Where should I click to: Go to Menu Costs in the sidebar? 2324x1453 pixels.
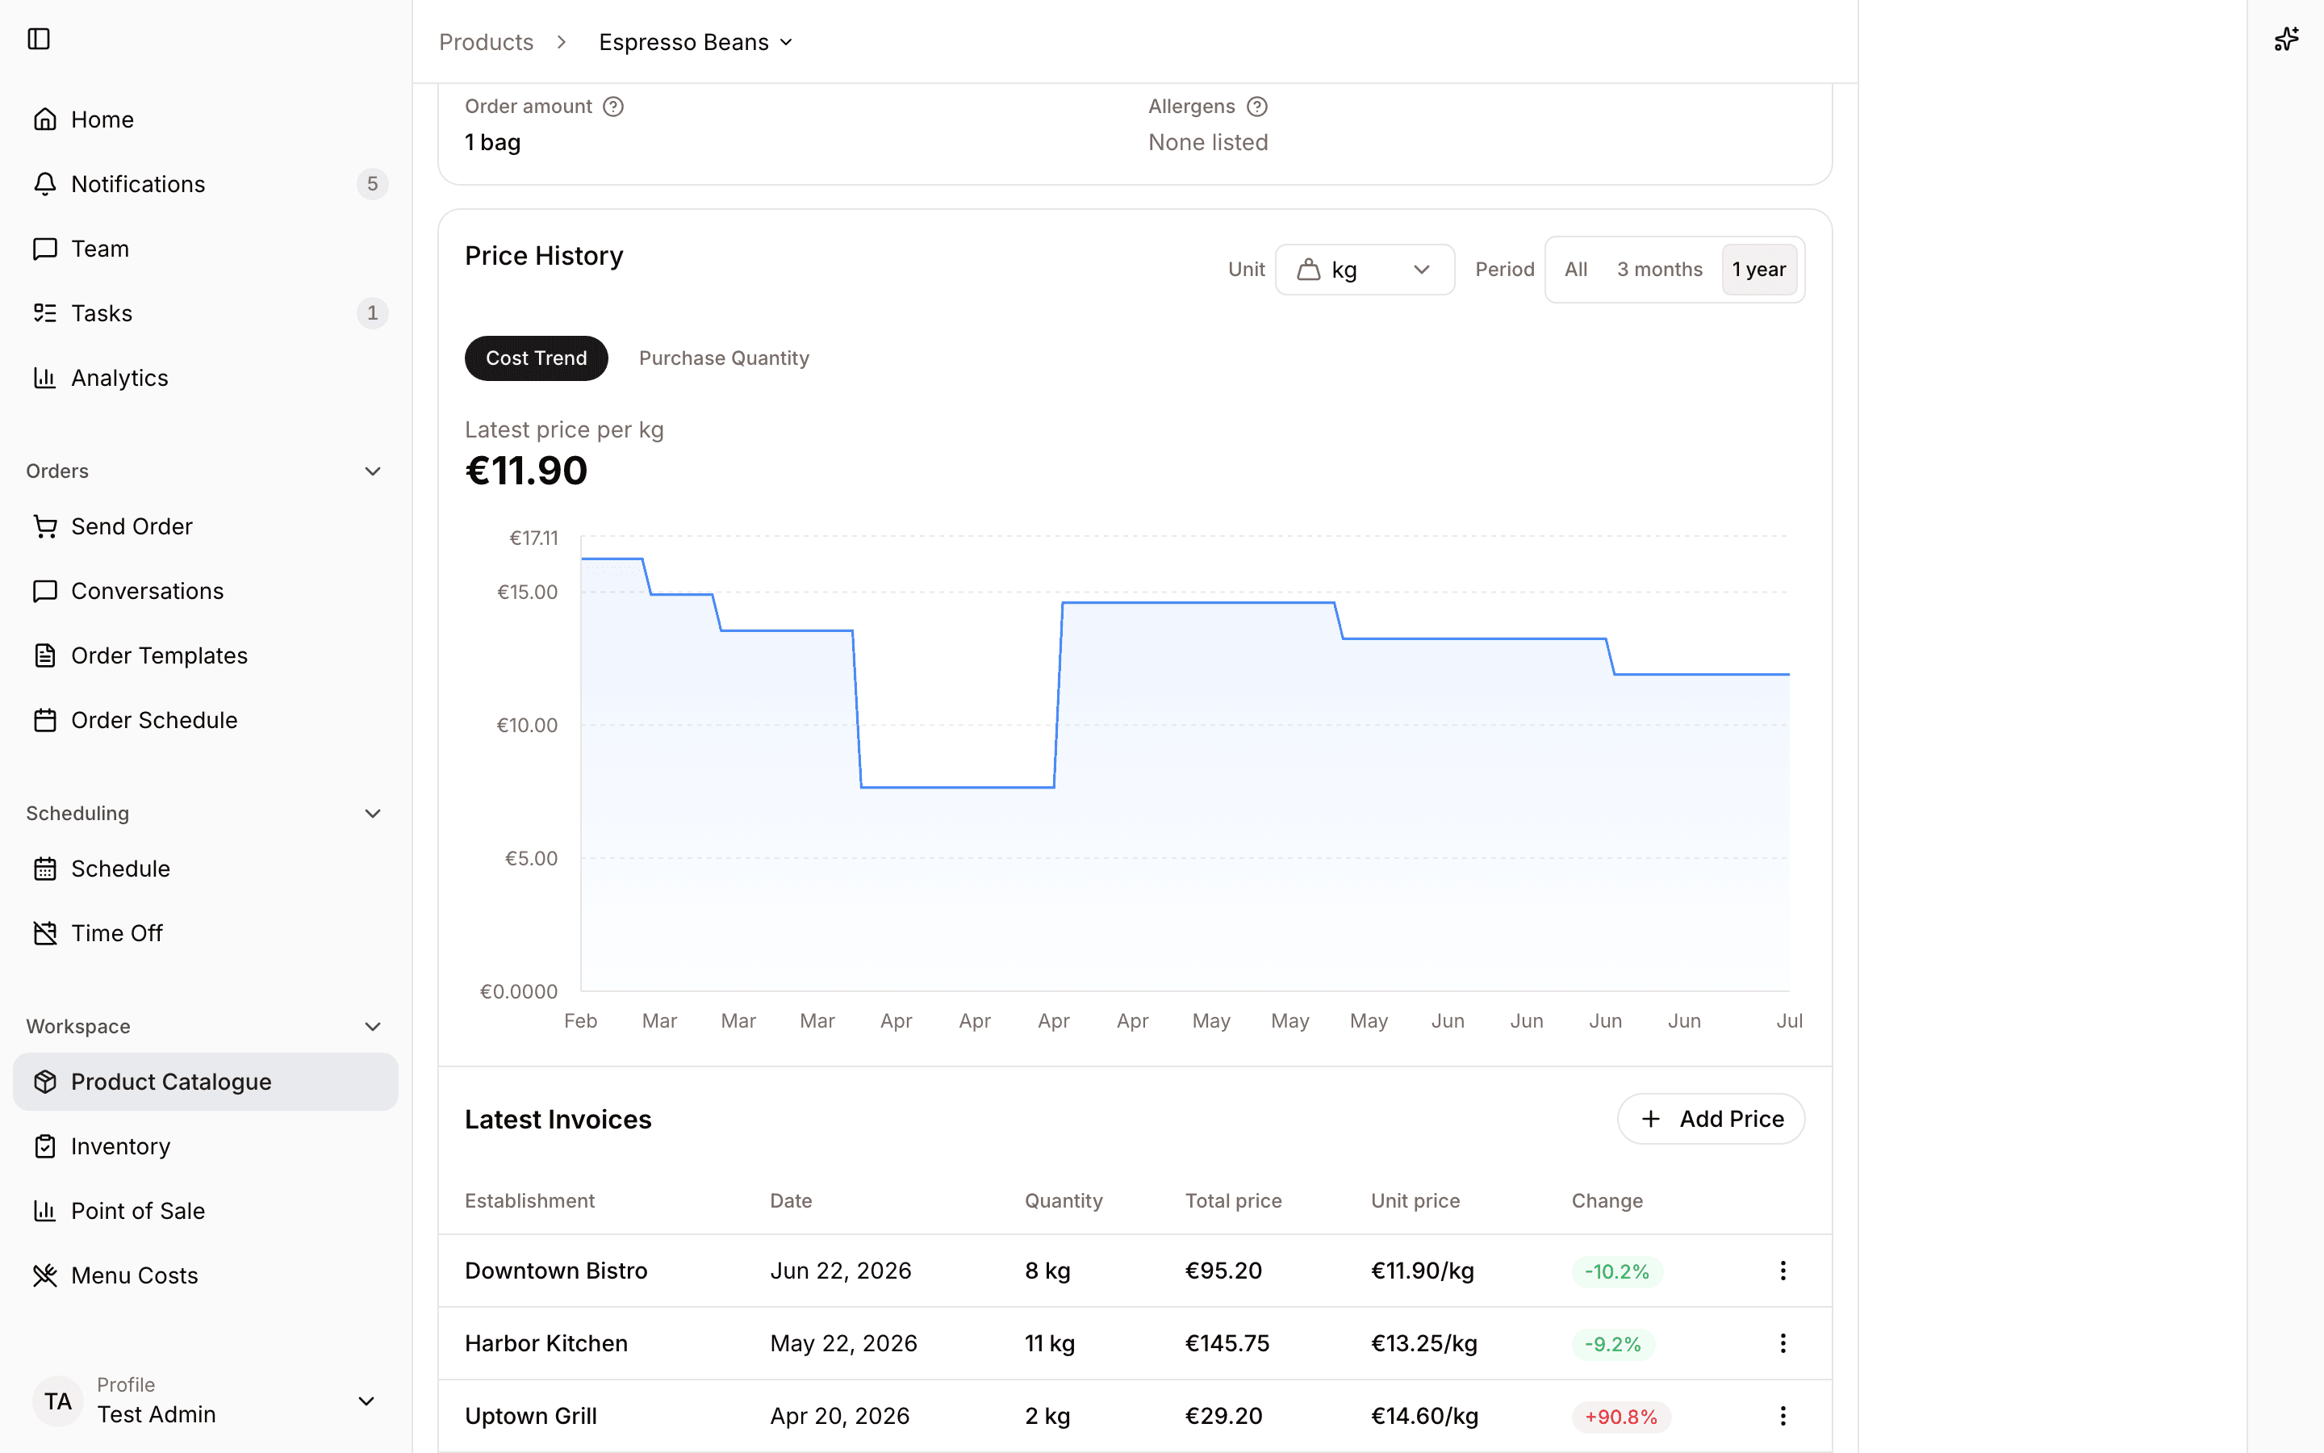[206, 1275]
